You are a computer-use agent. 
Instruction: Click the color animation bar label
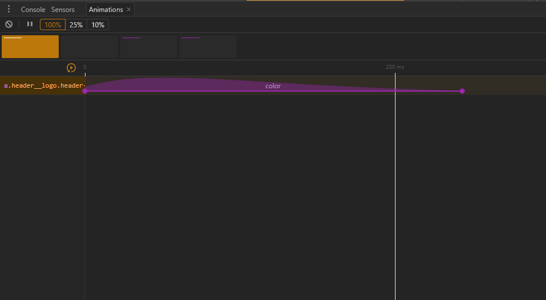(x=273, y=86)
